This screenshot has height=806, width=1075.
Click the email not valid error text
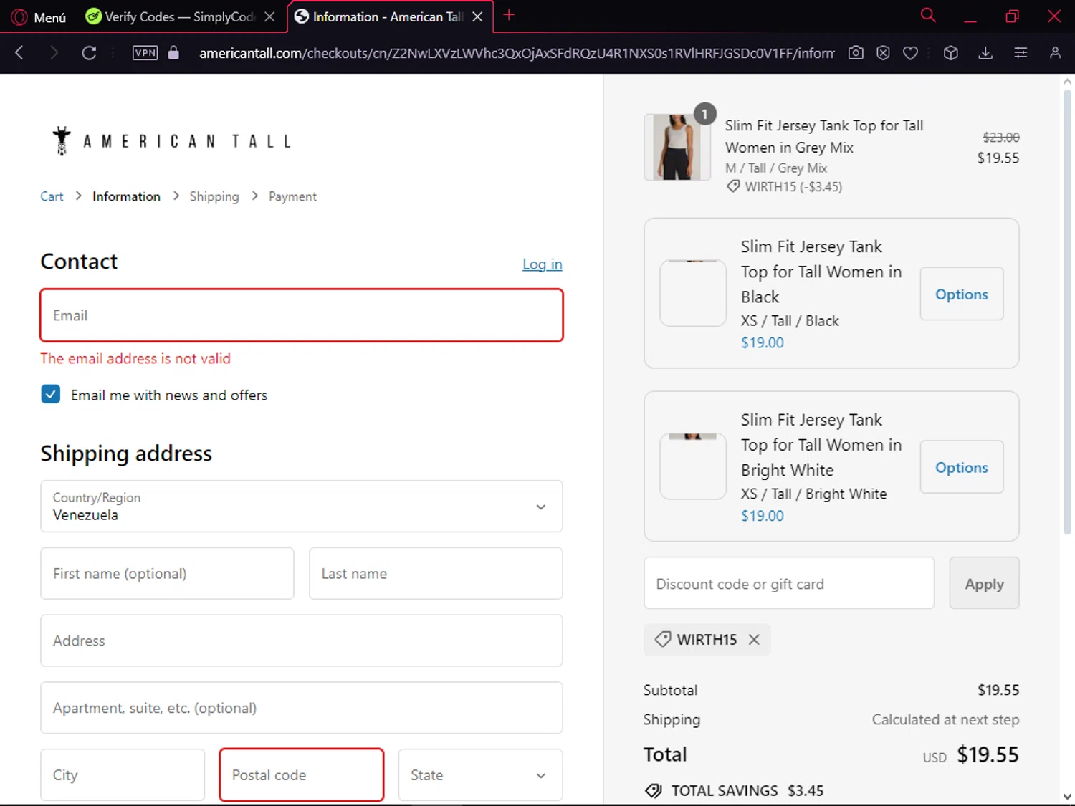click(x=135, y=358)
